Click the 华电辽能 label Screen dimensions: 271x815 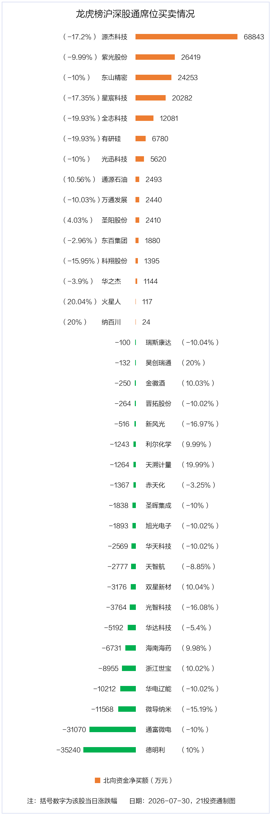point(159,689)
